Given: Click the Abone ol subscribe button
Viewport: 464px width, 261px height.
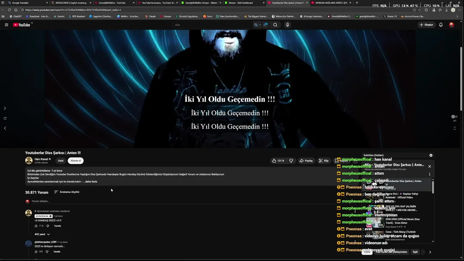Looking at the screenshot, I should tap(76, 161).
